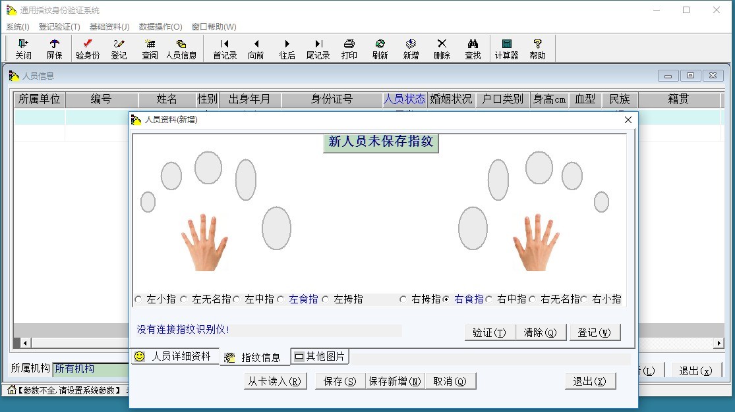Image resolution: width=735 pixels, height=412 pixels.
Task: Click the 查阅 toolbar icon
Action: pyautogui.click(x=150, y=49)
